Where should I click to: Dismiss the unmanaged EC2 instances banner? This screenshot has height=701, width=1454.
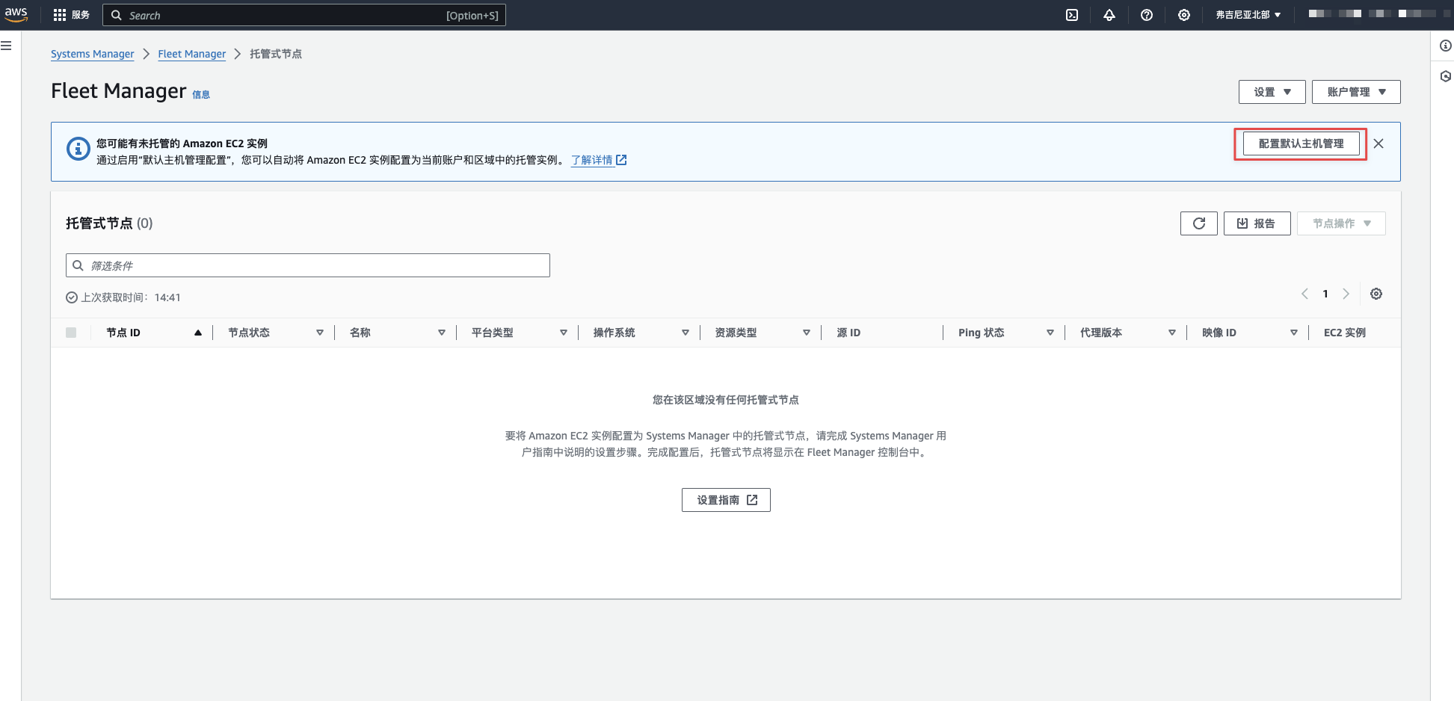(1378, 143)
